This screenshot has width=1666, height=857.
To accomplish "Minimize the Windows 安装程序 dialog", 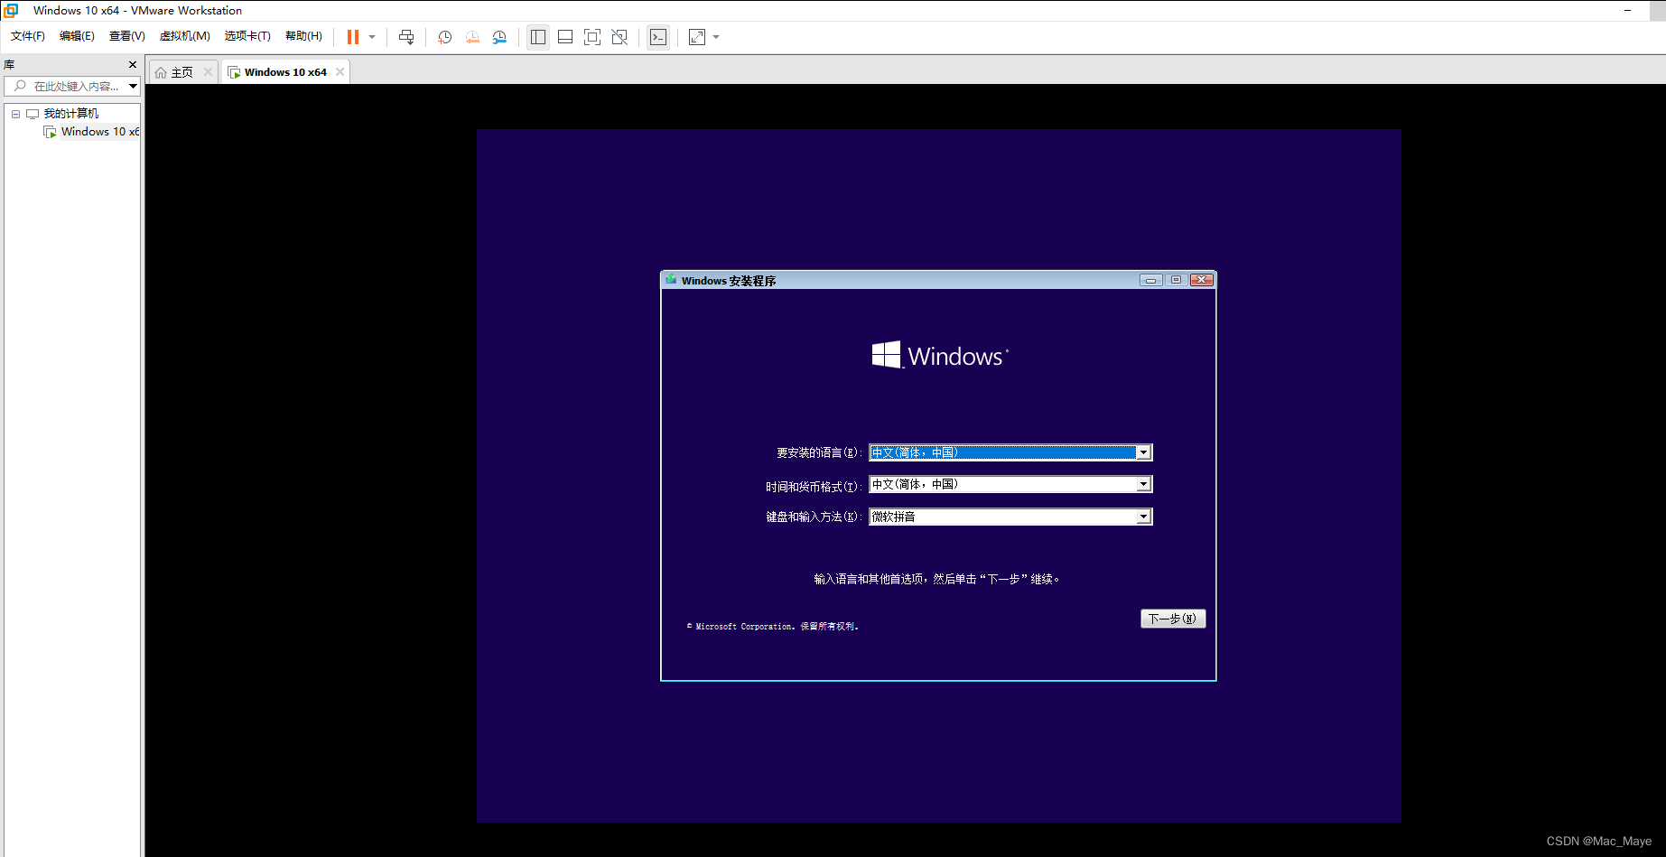I will coord(1150,280).
